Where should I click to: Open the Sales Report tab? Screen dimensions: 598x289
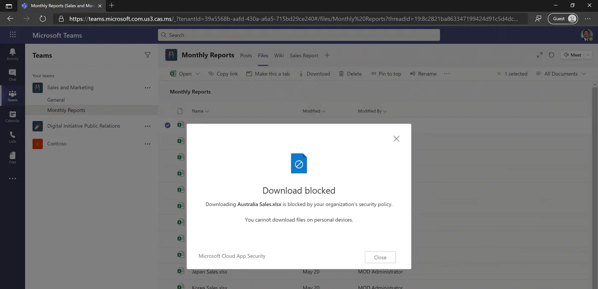(x=304, y=56)
